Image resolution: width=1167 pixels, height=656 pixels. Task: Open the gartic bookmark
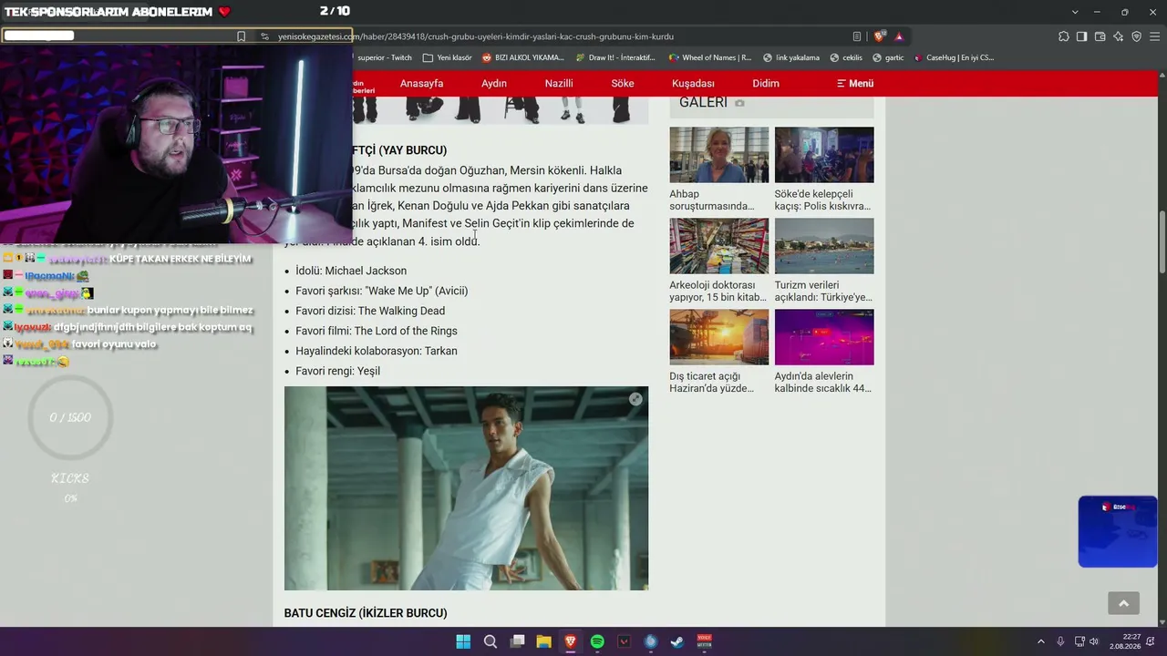coord(888,57)
